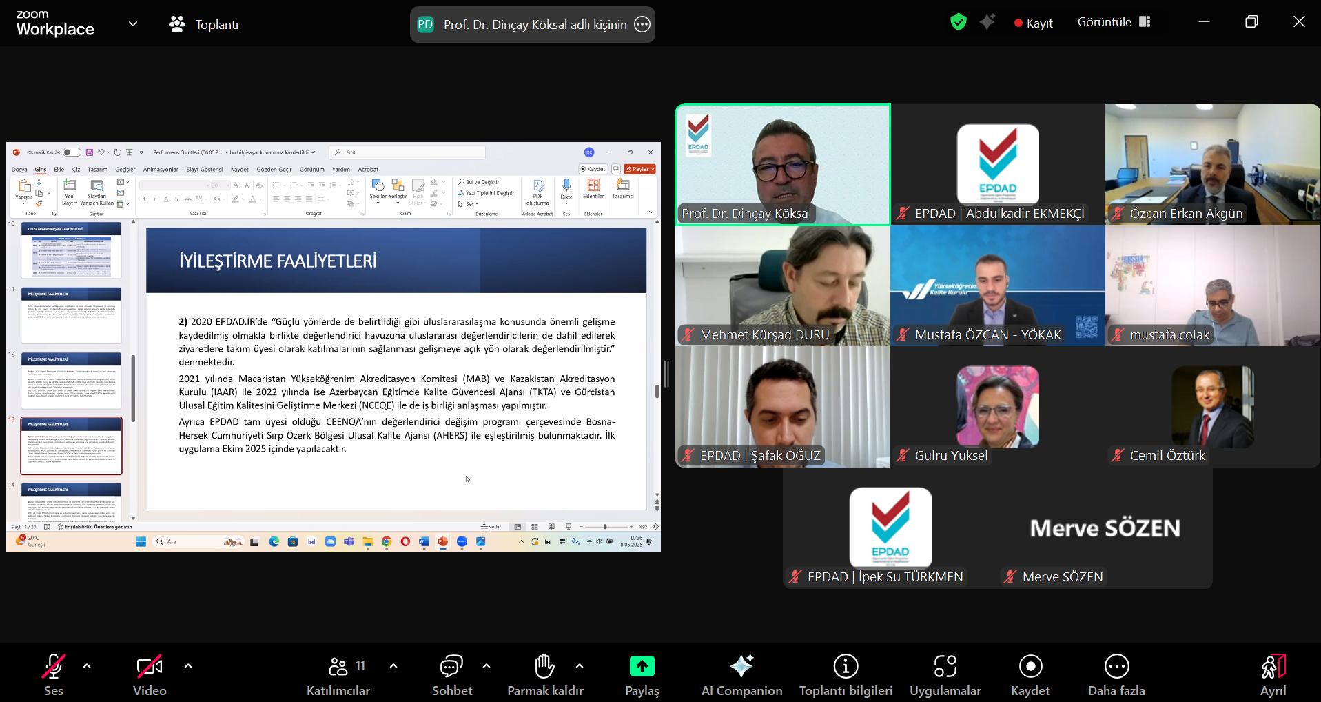Click the Parmak kaldır raise hand icon
The height and width of the screenshot is (702, 1321).
point(544,667)
